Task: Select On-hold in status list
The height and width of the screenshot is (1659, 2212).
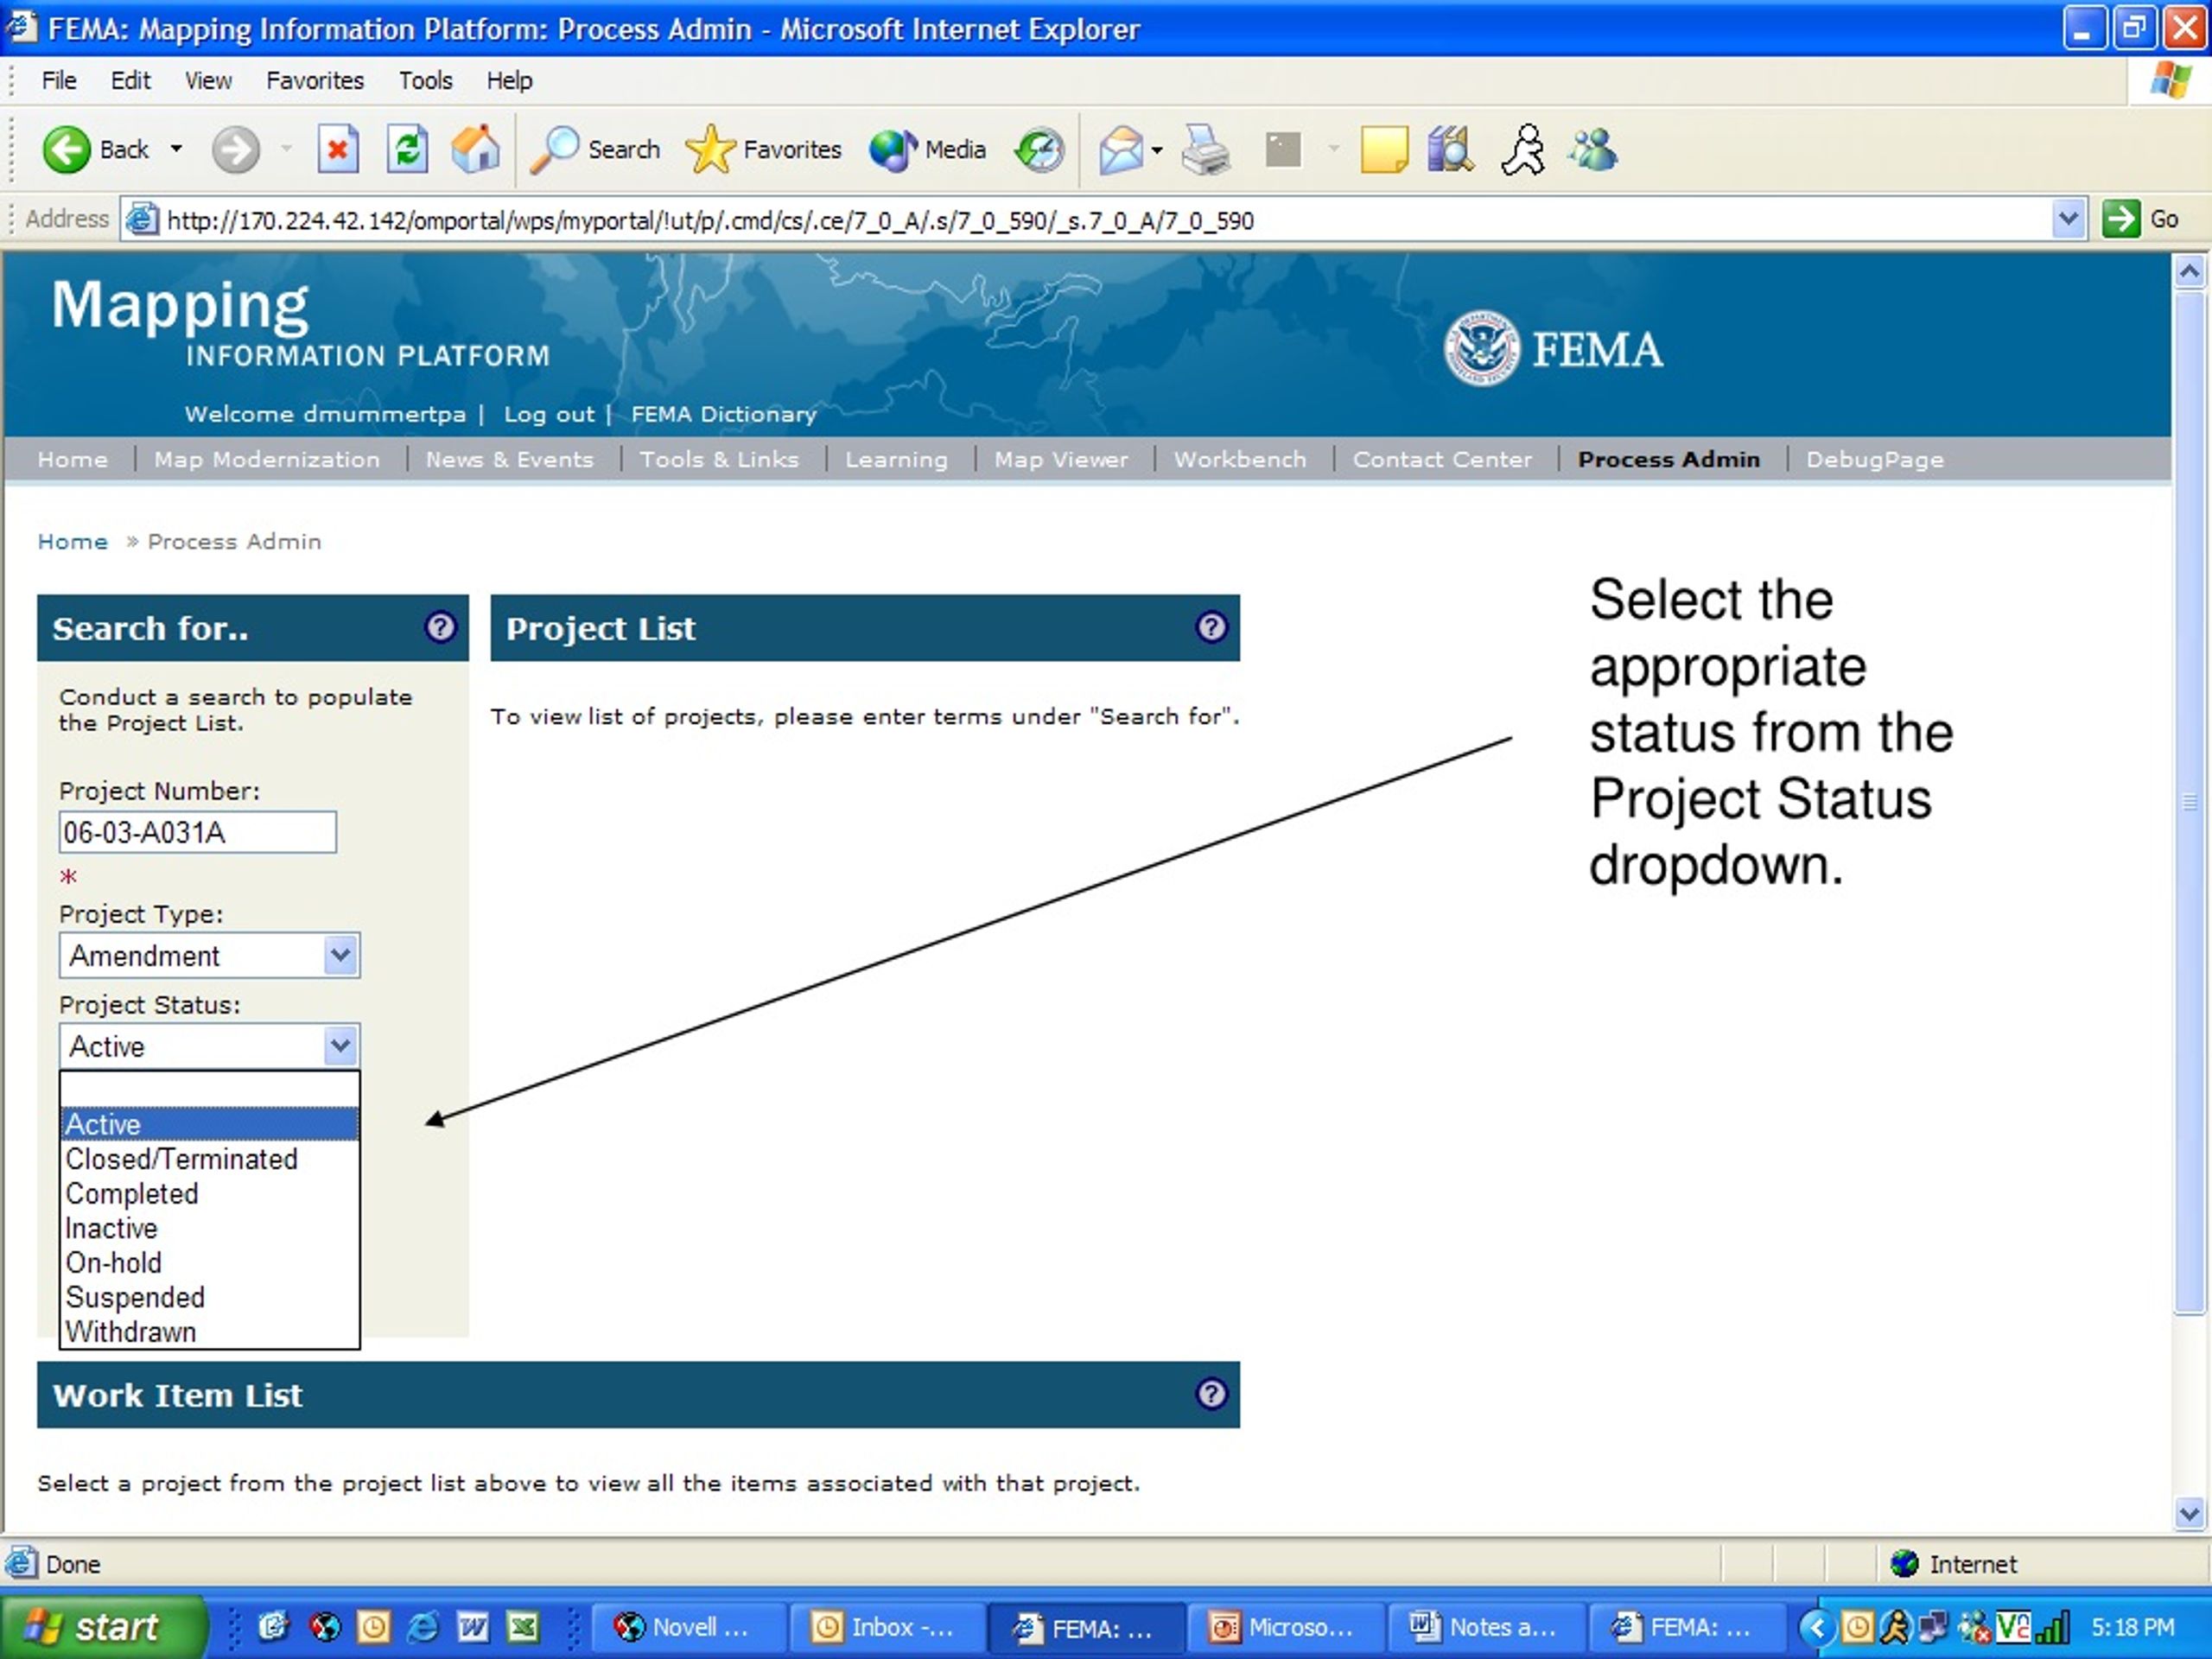Action: click(209, 1262)
